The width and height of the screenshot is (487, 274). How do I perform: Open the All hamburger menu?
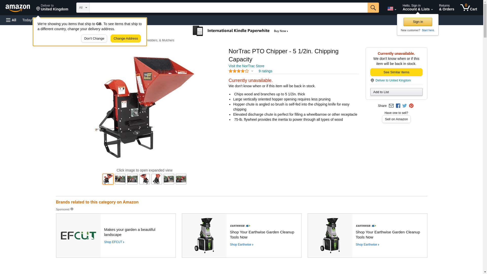click(x=11, y=20)
